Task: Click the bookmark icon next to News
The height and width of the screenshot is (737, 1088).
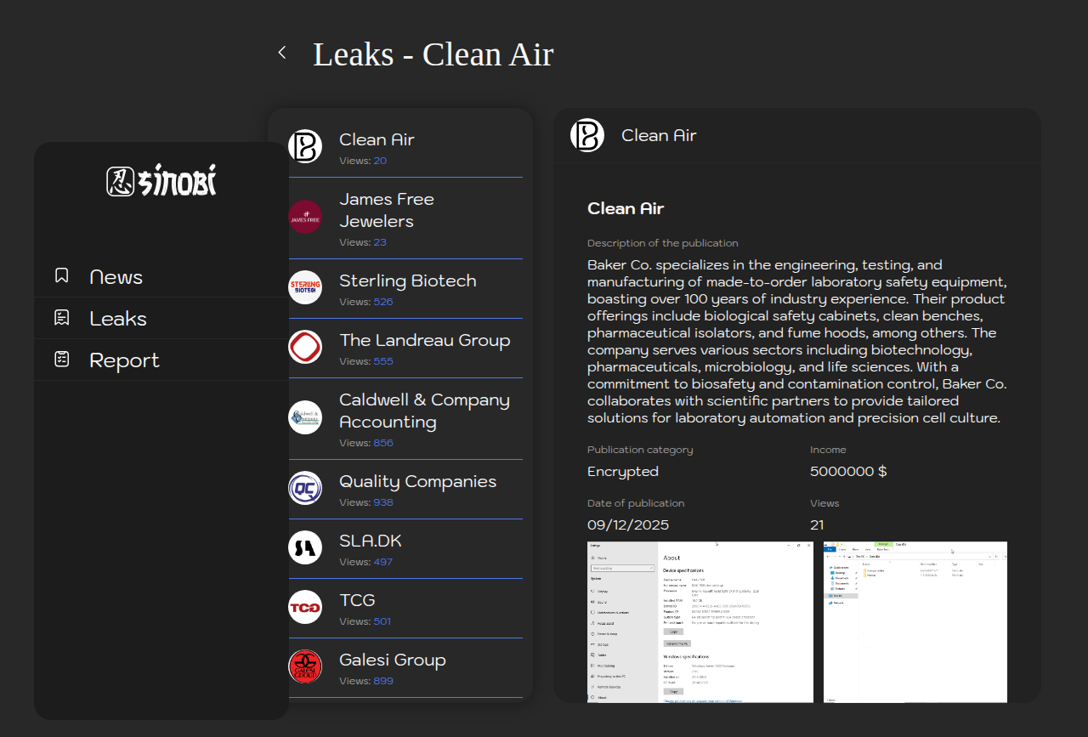Action: [x=61, y=276]
